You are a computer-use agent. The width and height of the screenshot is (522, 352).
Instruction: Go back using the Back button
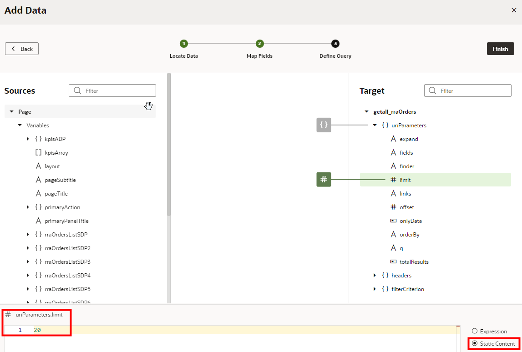tap(21, 49)
